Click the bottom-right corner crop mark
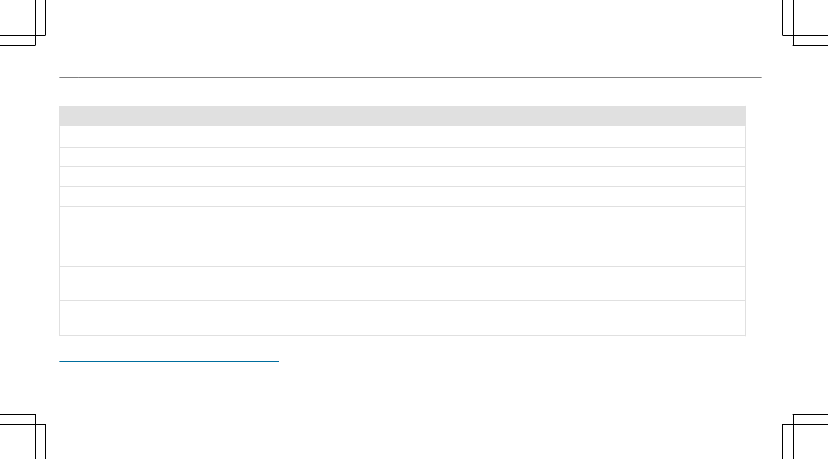The width and height of the screenshot is (828, 459). pyautogui.click(x=804, y=436)
